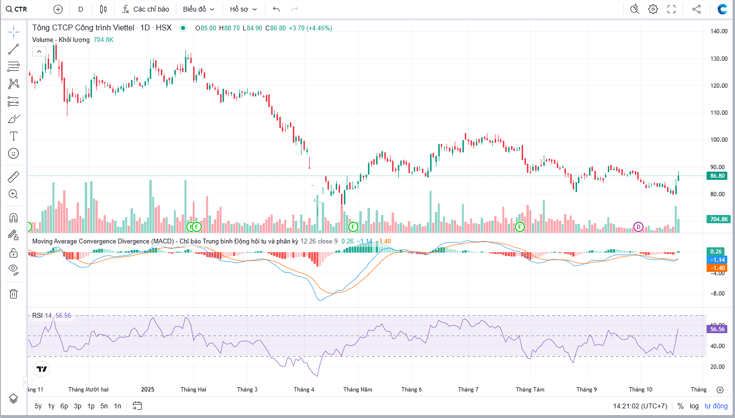Select the trend line drawing tool
The height and width of the screenshot is (418, 735).
(x=13, y=49)
